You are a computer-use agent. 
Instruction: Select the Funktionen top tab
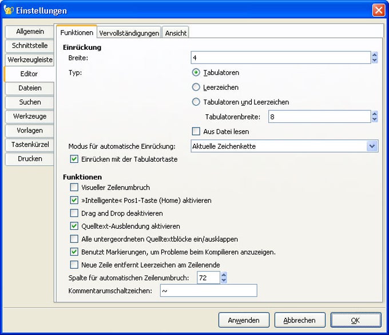77,32
